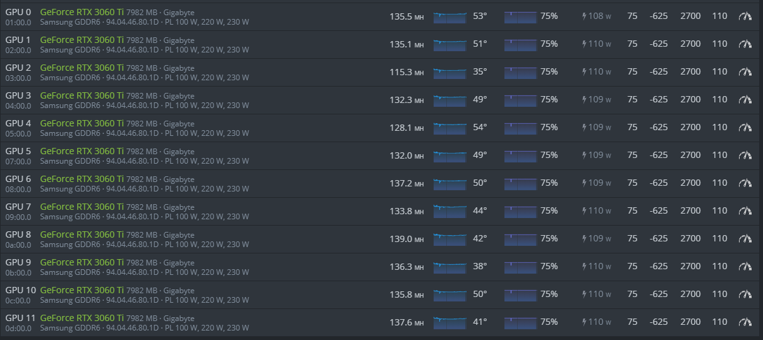This screenshot has width=763, height=340.
Task: Open tuning icon on GPU 11 row
Action: tap(746, 322)
